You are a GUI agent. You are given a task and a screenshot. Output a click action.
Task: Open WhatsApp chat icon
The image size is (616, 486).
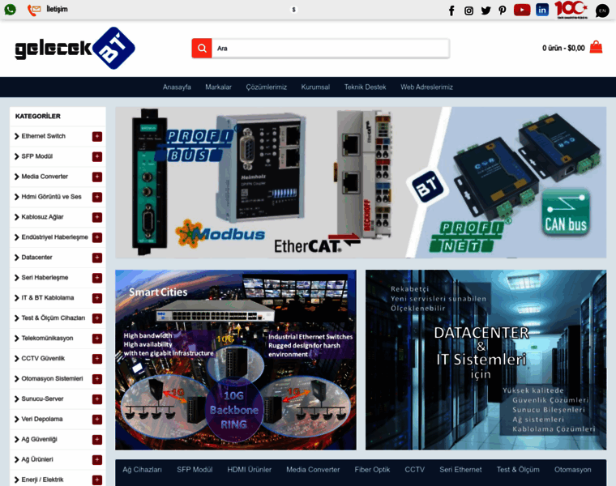point(11,10)
